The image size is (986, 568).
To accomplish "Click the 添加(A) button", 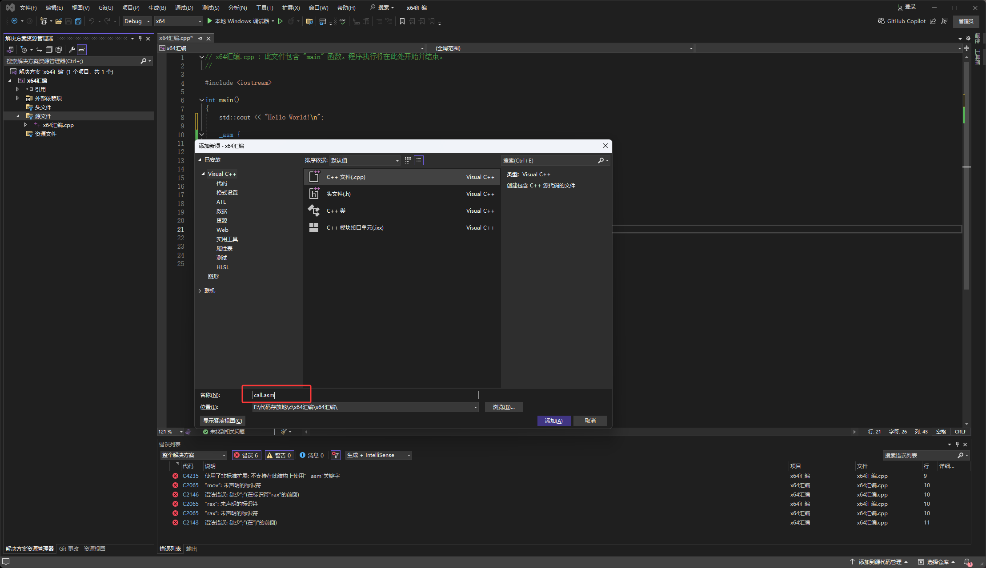I will tap(553, 421).
